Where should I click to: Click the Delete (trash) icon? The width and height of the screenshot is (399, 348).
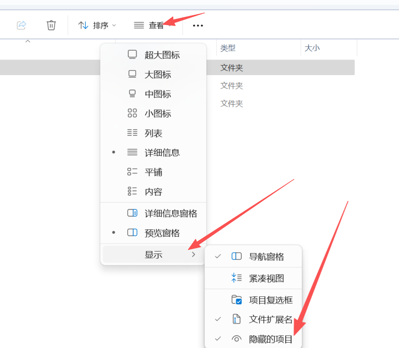coord(51,25)
